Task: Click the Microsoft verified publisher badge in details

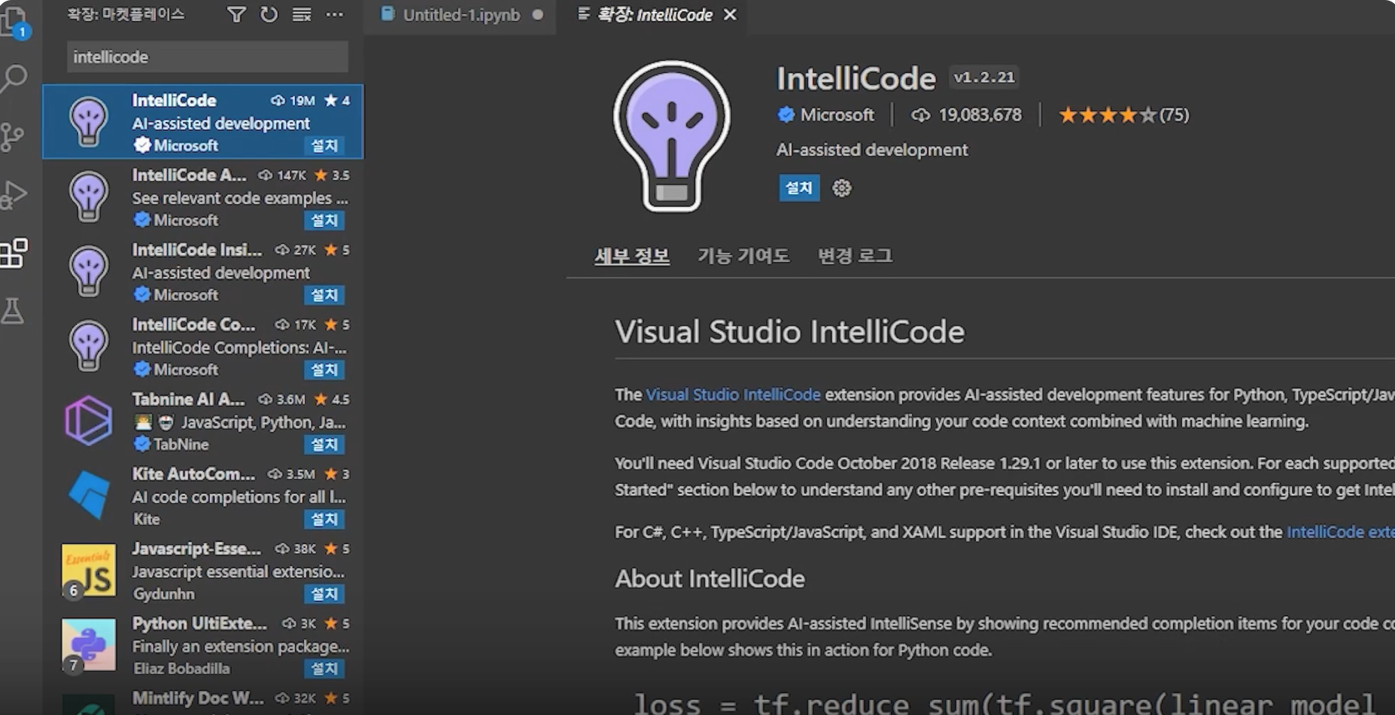Action: tap(786, 114)
